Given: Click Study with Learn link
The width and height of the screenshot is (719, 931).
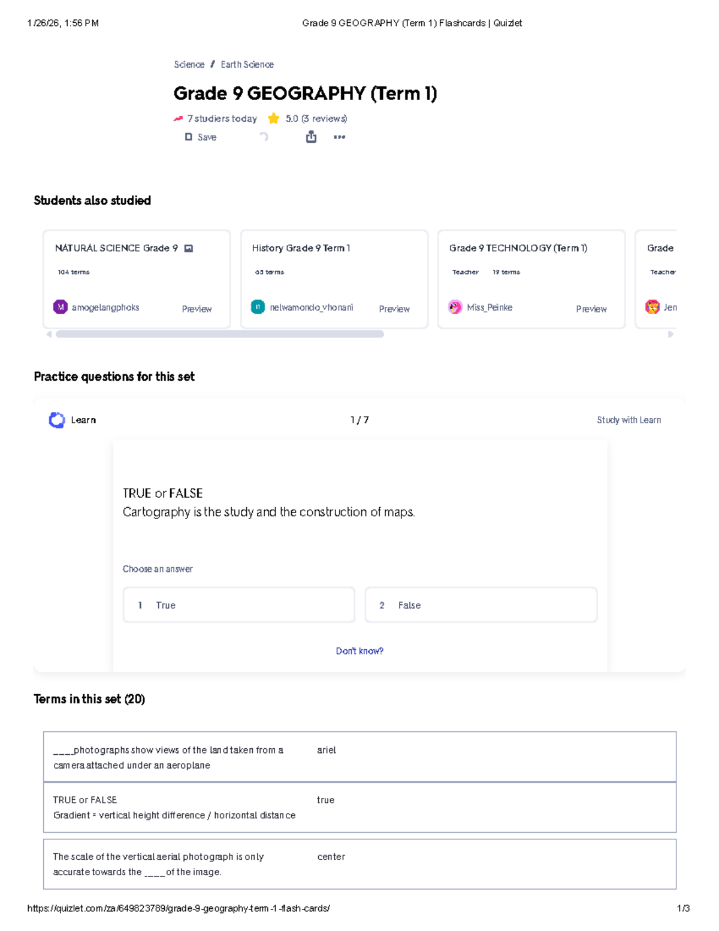Looking at the screenshot, I should 629,420.
